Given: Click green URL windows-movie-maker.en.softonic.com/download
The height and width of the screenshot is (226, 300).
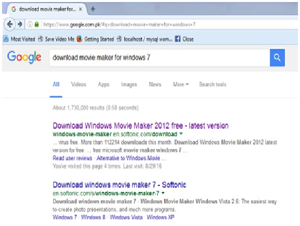Looking at the screenshot, I should click(x=115, y=134).
